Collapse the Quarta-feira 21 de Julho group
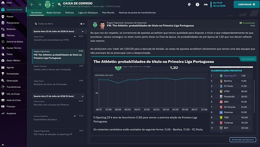Screen dimensions: 260x147 pos(83,96)
